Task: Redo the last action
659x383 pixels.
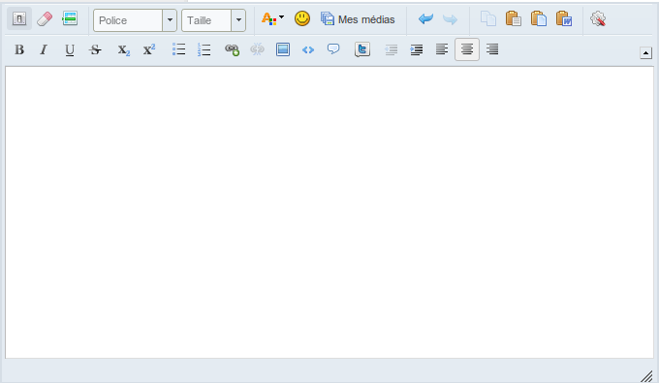Action: (450, 19)
